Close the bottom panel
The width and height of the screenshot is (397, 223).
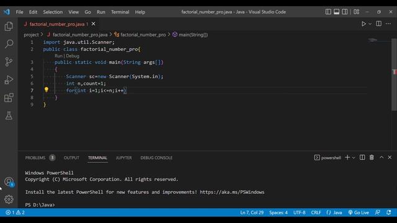390,157
